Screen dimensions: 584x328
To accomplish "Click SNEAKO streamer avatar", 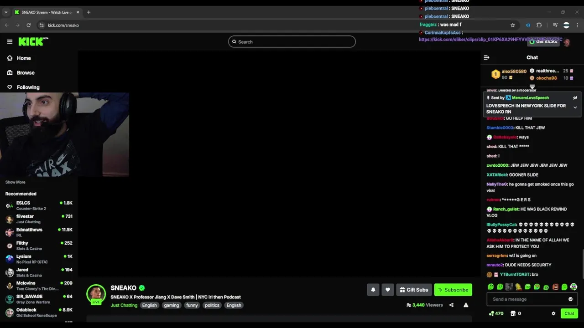I will tap(96, 294).
